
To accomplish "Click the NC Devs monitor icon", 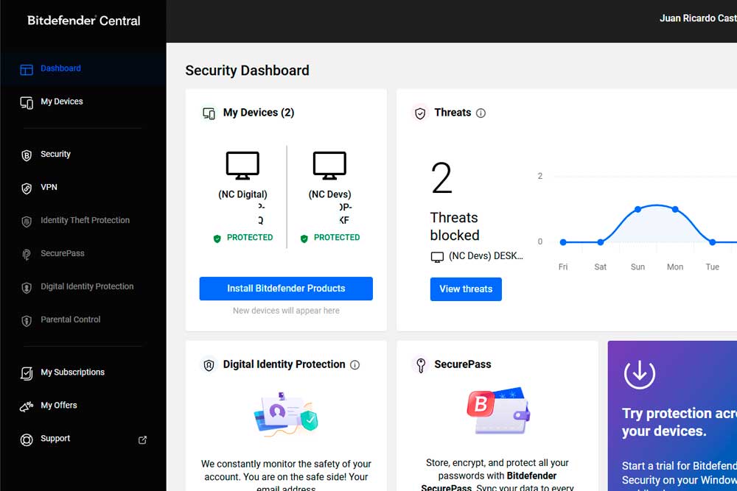I will (x=329, y=165).
